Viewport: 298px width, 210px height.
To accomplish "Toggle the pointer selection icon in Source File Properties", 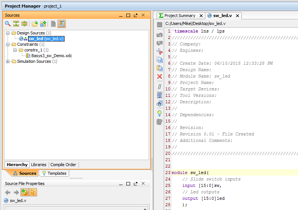I will click(33, 192).
